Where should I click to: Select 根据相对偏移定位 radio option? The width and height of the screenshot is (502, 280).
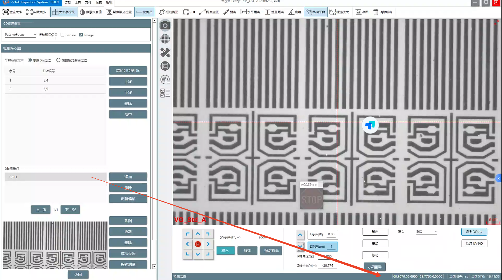[58, 60]
